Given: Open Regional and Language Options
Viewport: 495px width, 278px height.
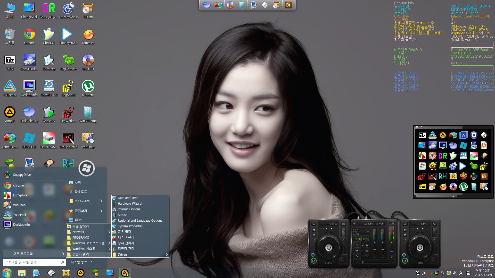Looking at the screenshot, I should click(x=140, y=221).
